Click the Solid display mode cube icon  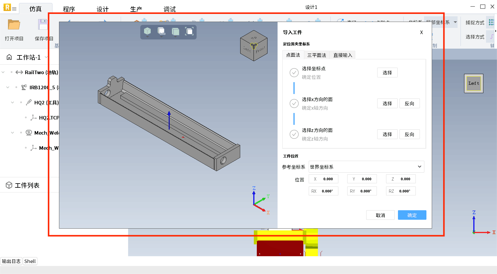click(x=161, y=31)
